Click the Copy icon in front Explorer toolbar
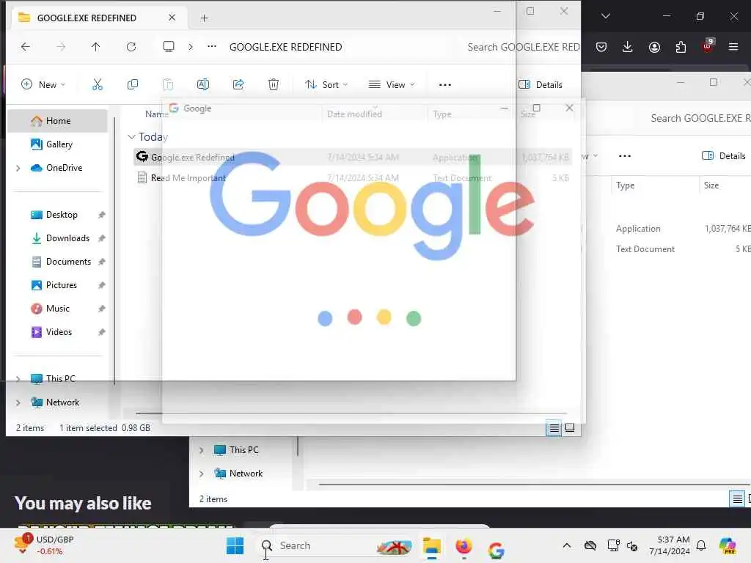Viewport: 751px width, 563px height. [133, 85]
